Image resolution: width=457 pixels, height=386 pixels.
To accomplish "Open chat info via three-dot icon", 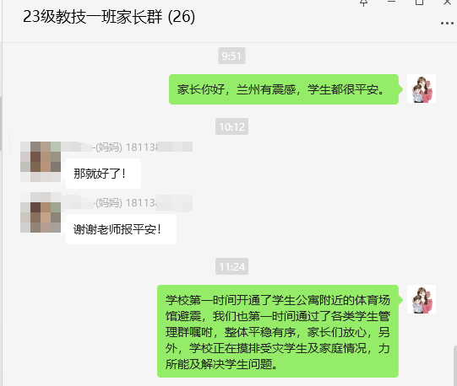I will 447,24.
